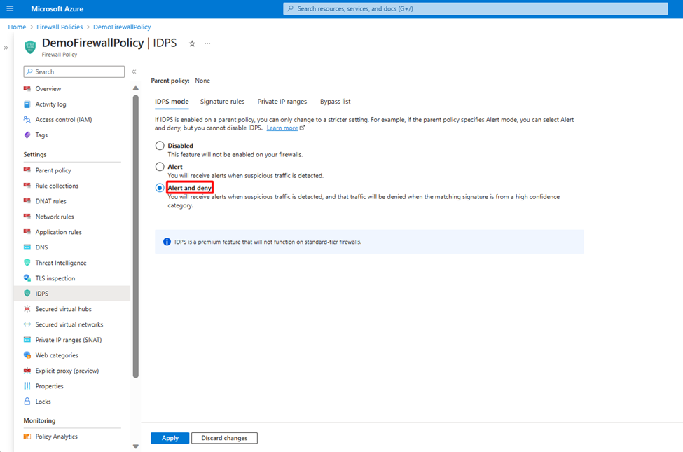Click the Activity log icon
Screen dimensions: 683x452
(x=27, y=104)
